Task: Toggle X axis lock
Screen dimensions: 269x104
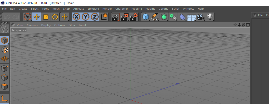Action: coord(76,17)
